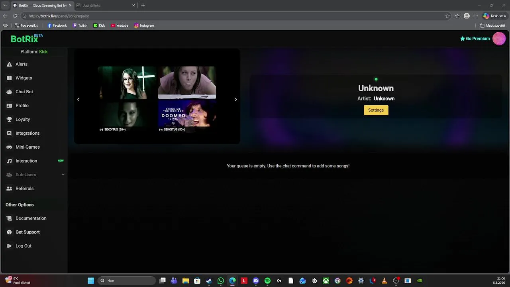The width and height of the screenshot is (510, 287).
Task: Click the Windows Start button
Action: [x=91, y=281]
